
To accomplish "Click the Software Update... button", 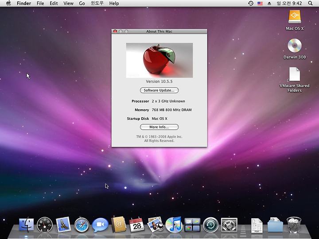I will (x=159, y=90).
